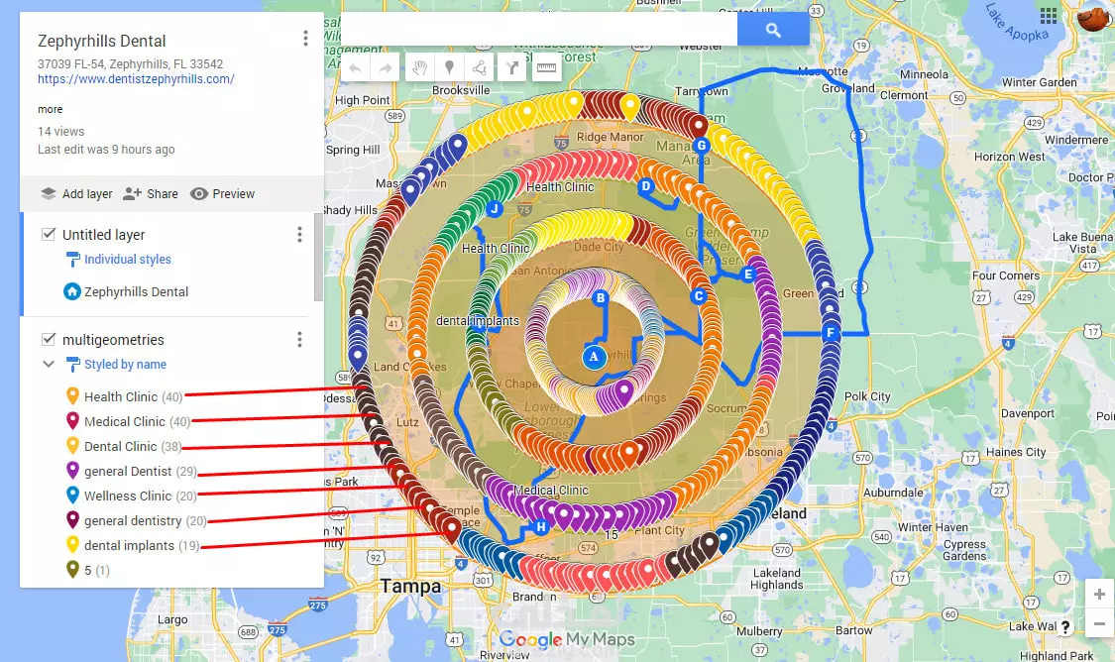The width and height of the screenshot is (1115, 662).
Task: Zoom out on the map
Action: point(1099,623)
